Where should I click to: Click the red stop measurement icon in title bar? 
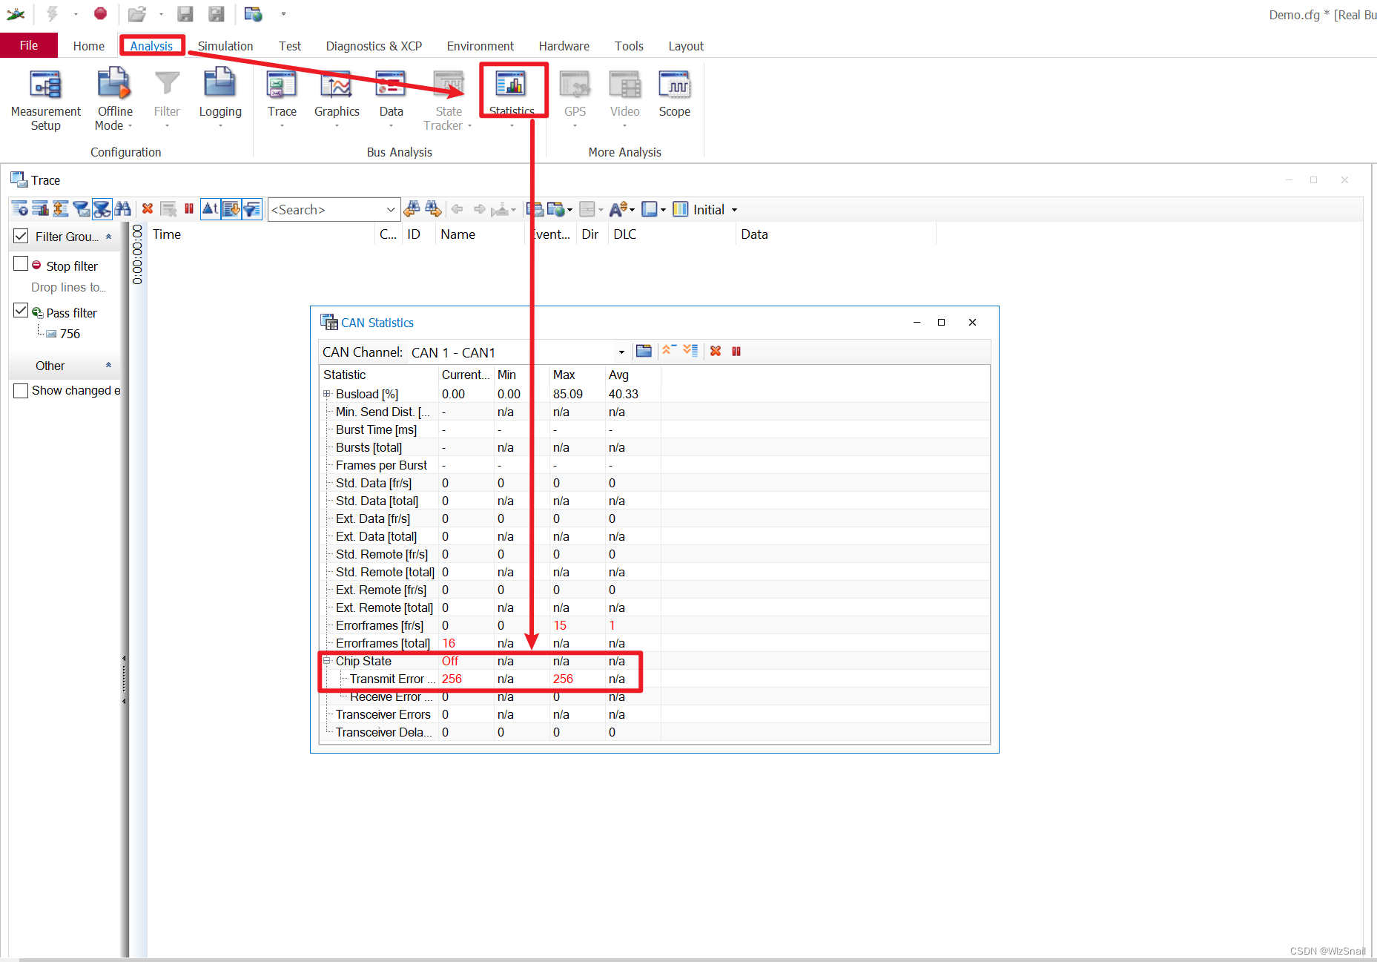click(x=101, y=13)
